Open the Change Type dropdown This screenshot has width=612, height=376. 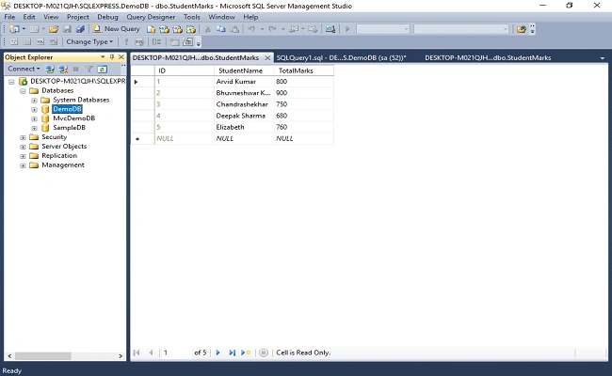pos(89,41)
